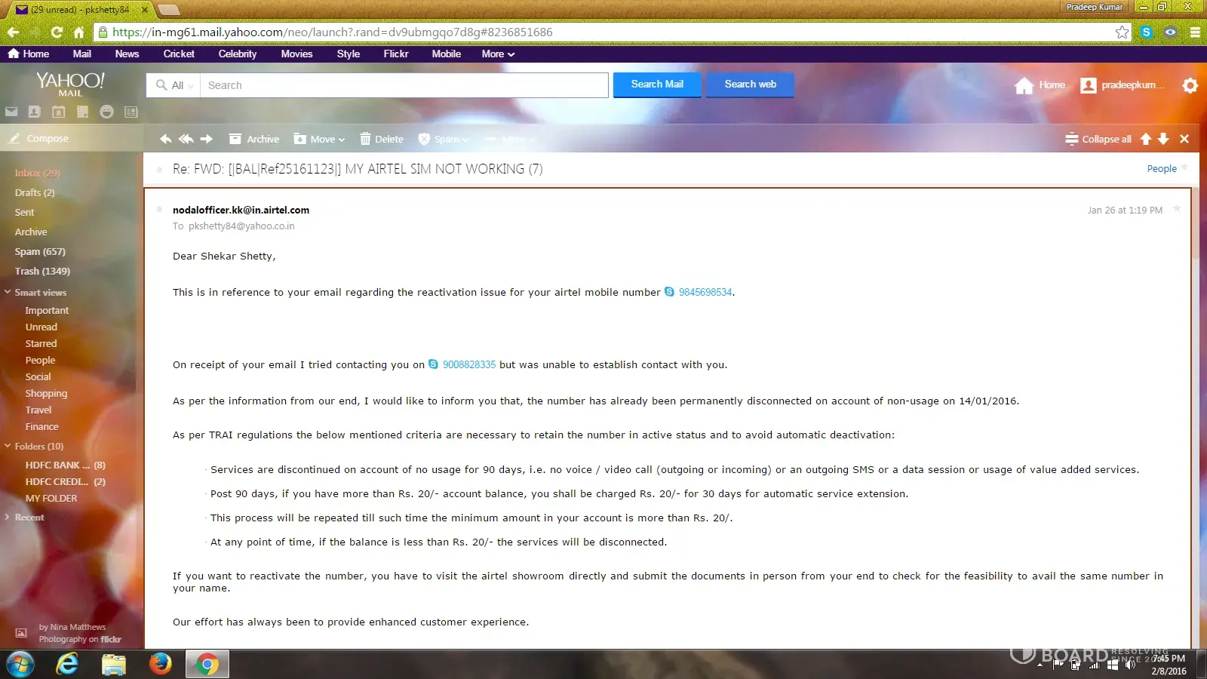Star the message from nodalofficer.kk

click(1177, 209)
